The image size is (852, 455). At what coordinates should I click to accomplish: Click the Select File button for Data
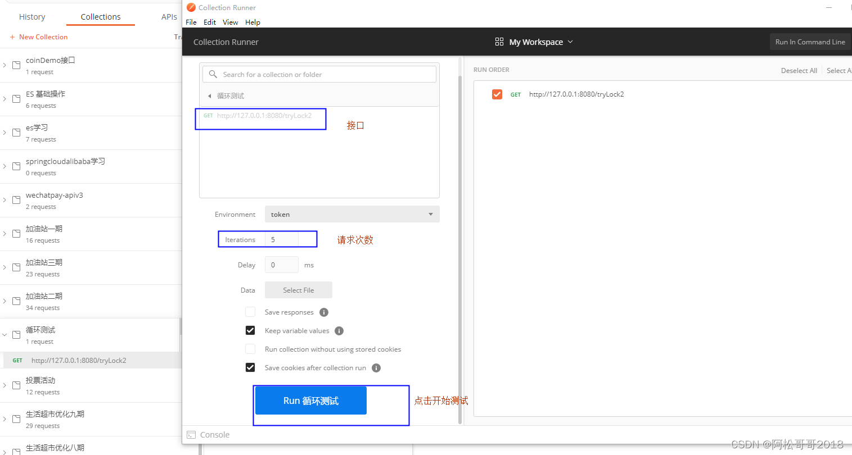pyautogui.click(x=299, y=290)
